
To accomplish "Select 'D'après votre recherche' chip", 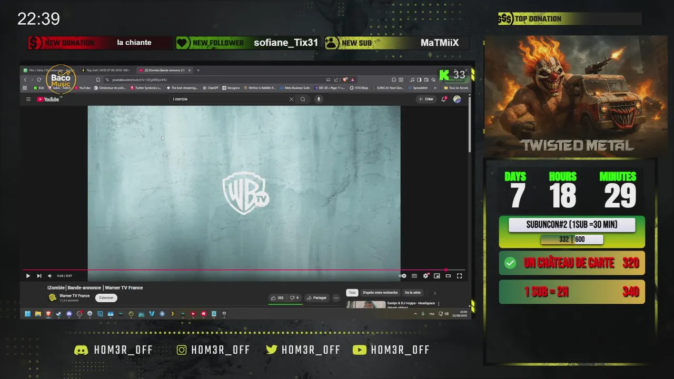I will point(380,293).
